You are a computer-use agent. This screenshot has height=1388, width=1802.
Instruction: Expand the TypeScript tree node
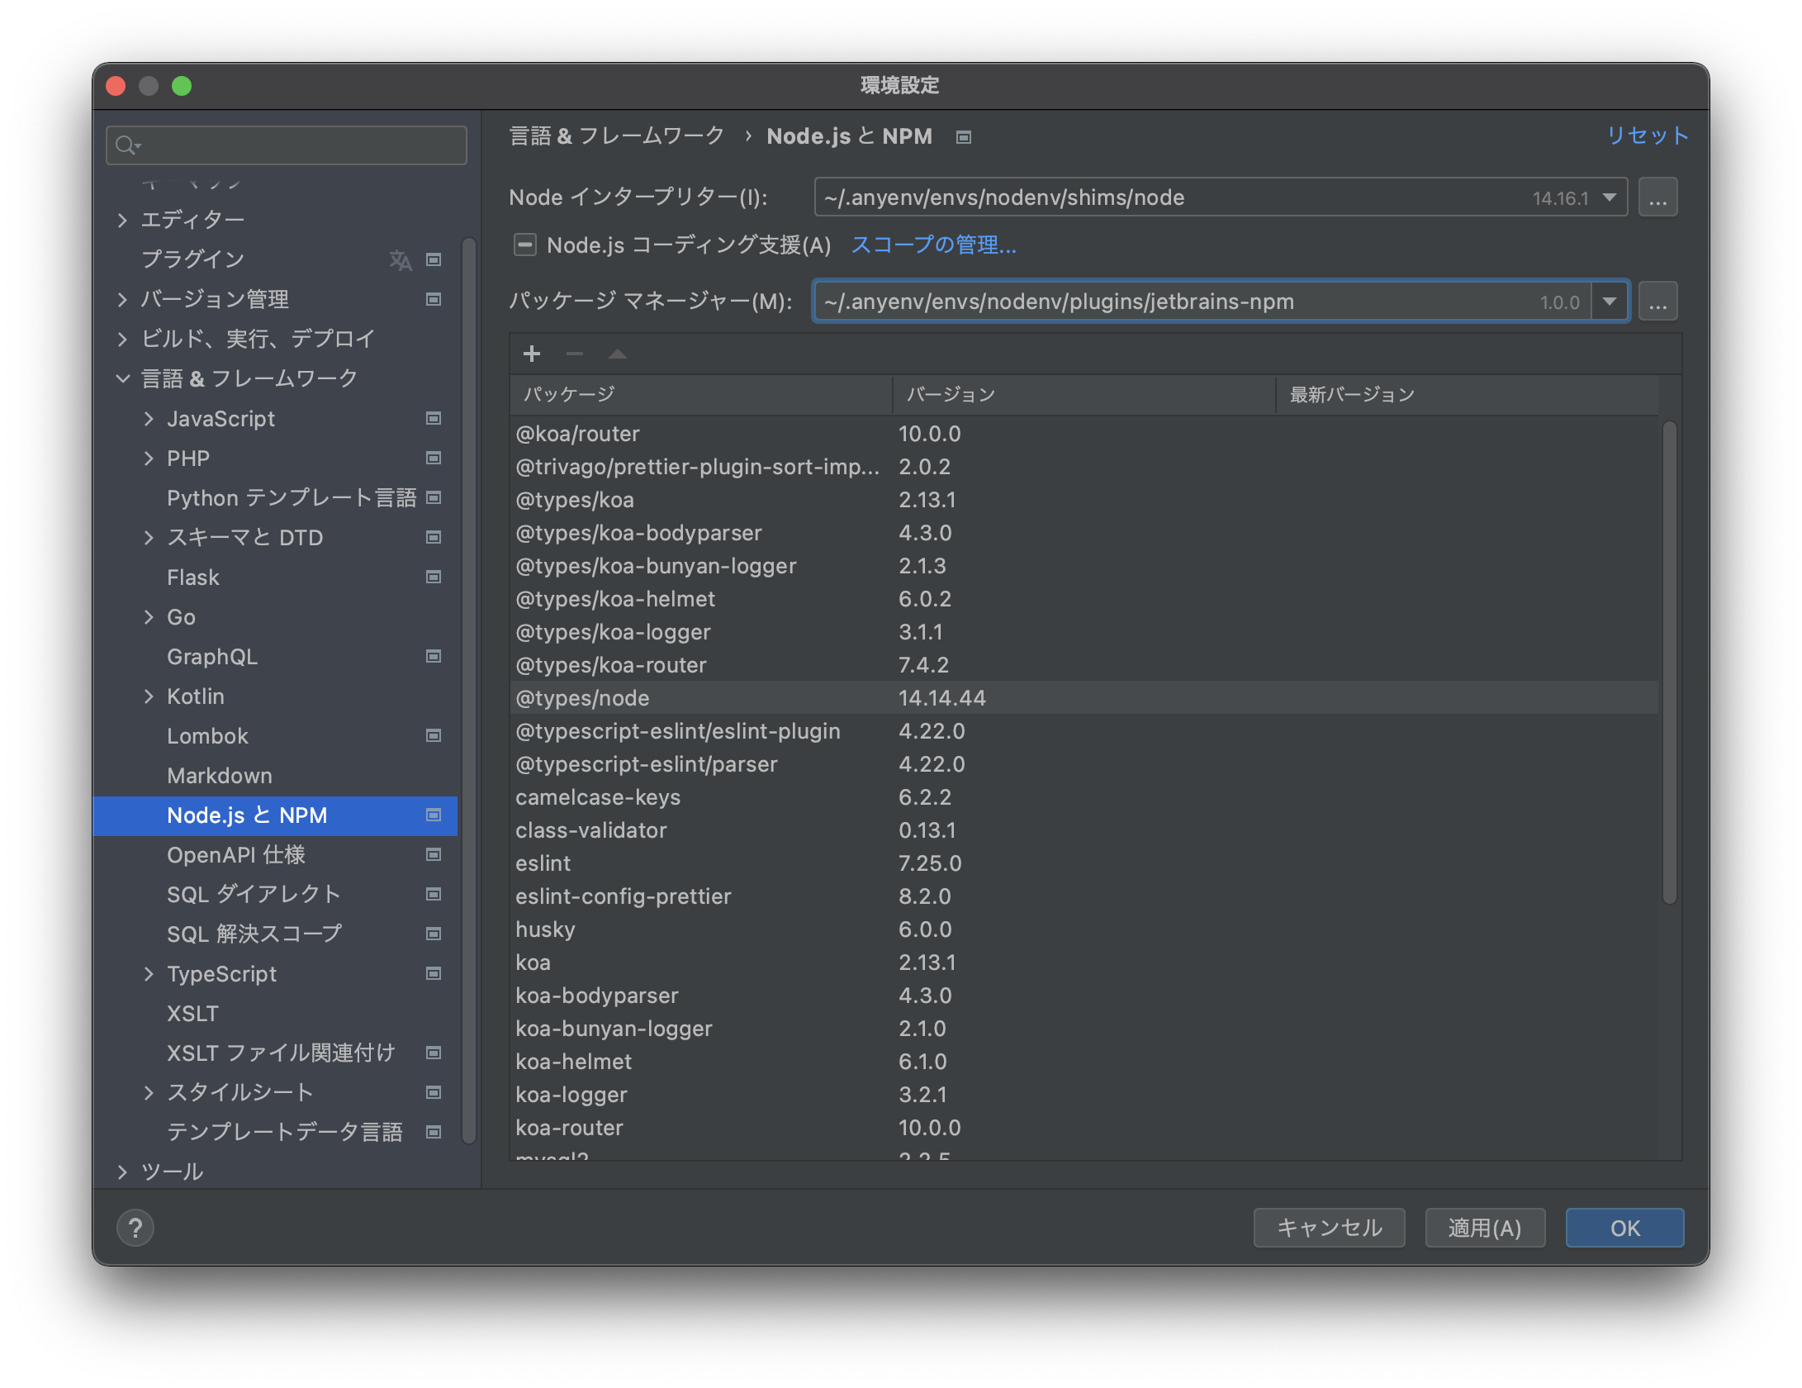(x=149, y=974)
